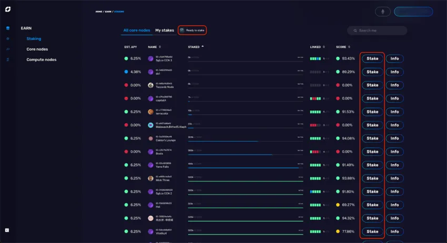
Task: Click the sort icon next to LINKED
Action: click(x=324, y=47)
